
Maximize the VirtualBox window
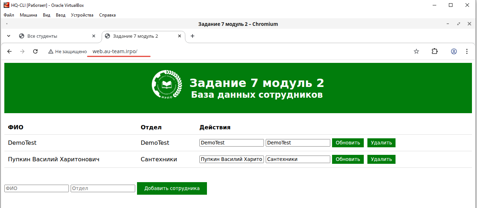451,5
